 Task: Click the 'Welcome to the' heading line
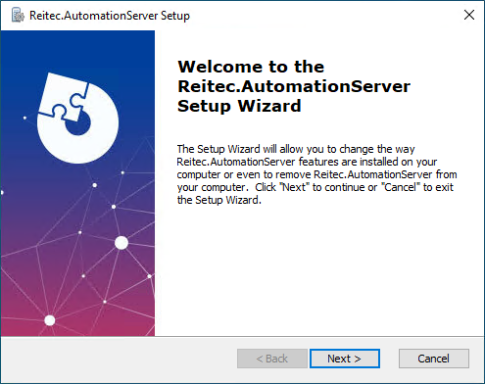(251, 67)
